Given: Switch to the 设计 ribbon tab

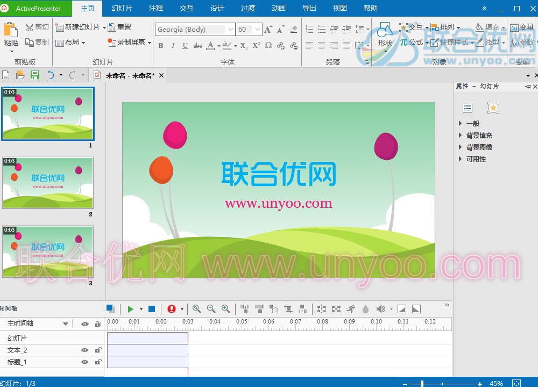Looking at the screenshot, I should (x=217, y=8).
